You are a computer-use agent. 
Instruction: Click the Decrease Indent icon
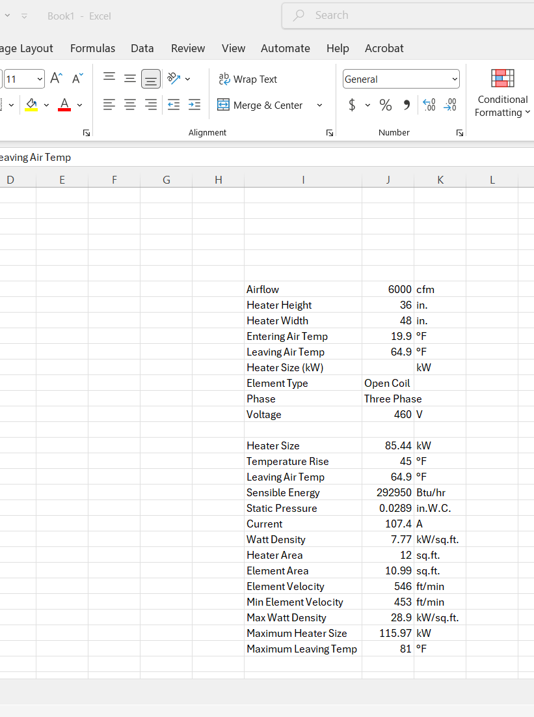click(174, 105)
